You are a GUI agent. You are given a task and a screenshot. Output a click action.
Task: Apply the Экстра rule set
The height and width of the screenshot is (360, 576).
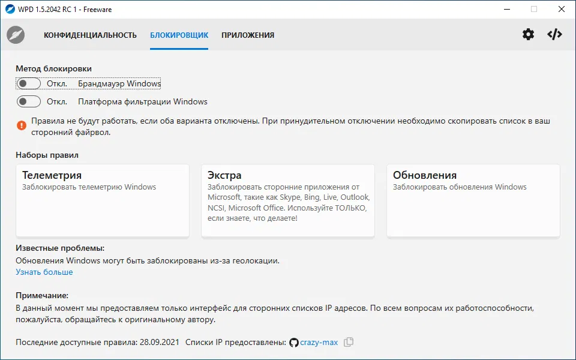pyautogui.click(x=288, y=200)
